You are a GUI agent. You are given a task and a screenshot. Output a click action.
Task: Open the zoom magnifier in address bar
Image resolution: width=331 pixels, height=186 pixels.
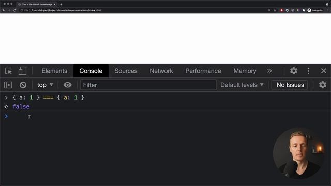[x=269, y=10]
